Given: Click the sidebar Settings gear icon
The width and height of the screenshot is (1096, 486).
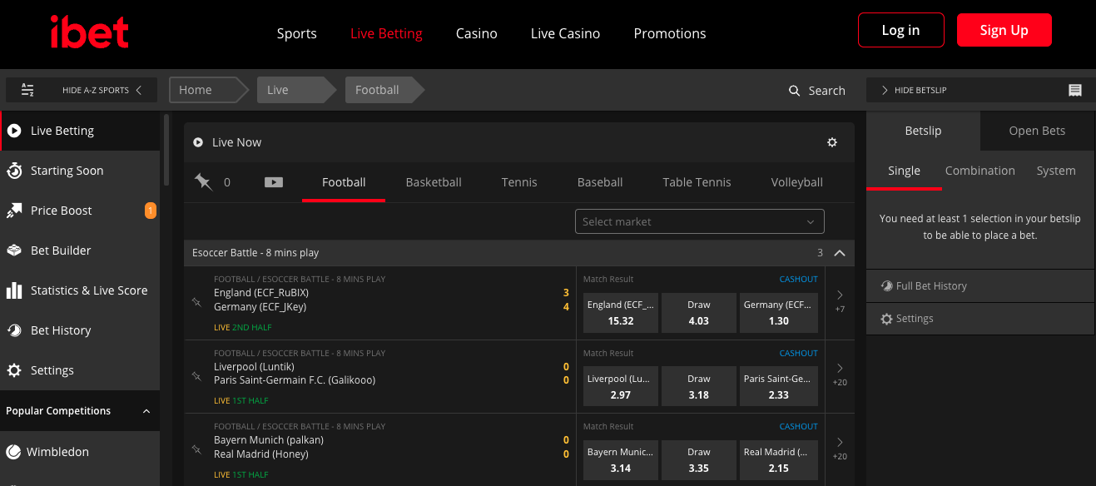Looking at the screenshot, I should pos(14,370).
